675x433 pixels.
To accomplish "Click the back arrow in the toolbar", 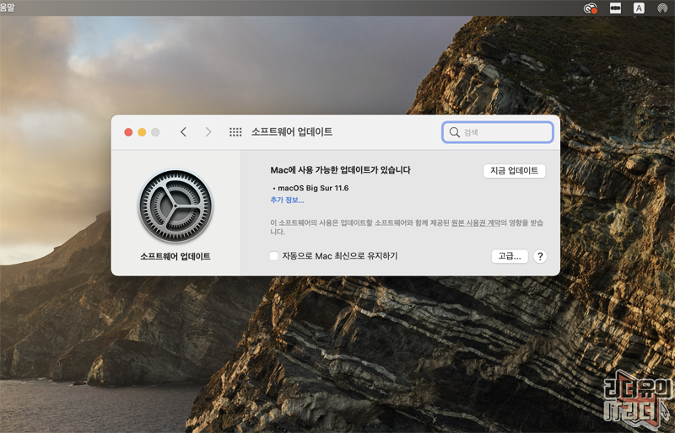I will point(183,132).
